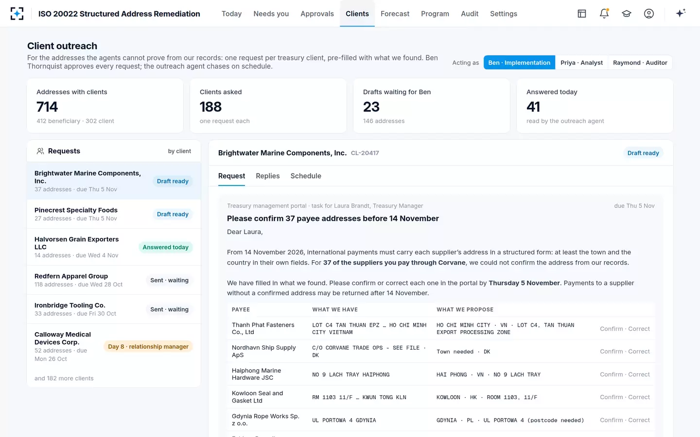
Task: Select Ironbridge Tooling Co. request
Action: 114,309
